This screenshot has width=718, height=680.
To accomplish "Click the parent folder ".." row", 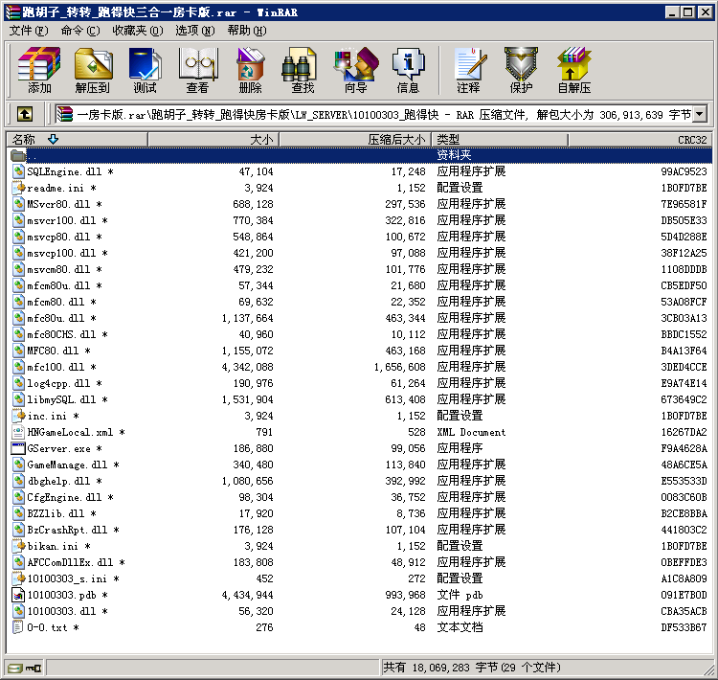I will click(x=33, y=155).
